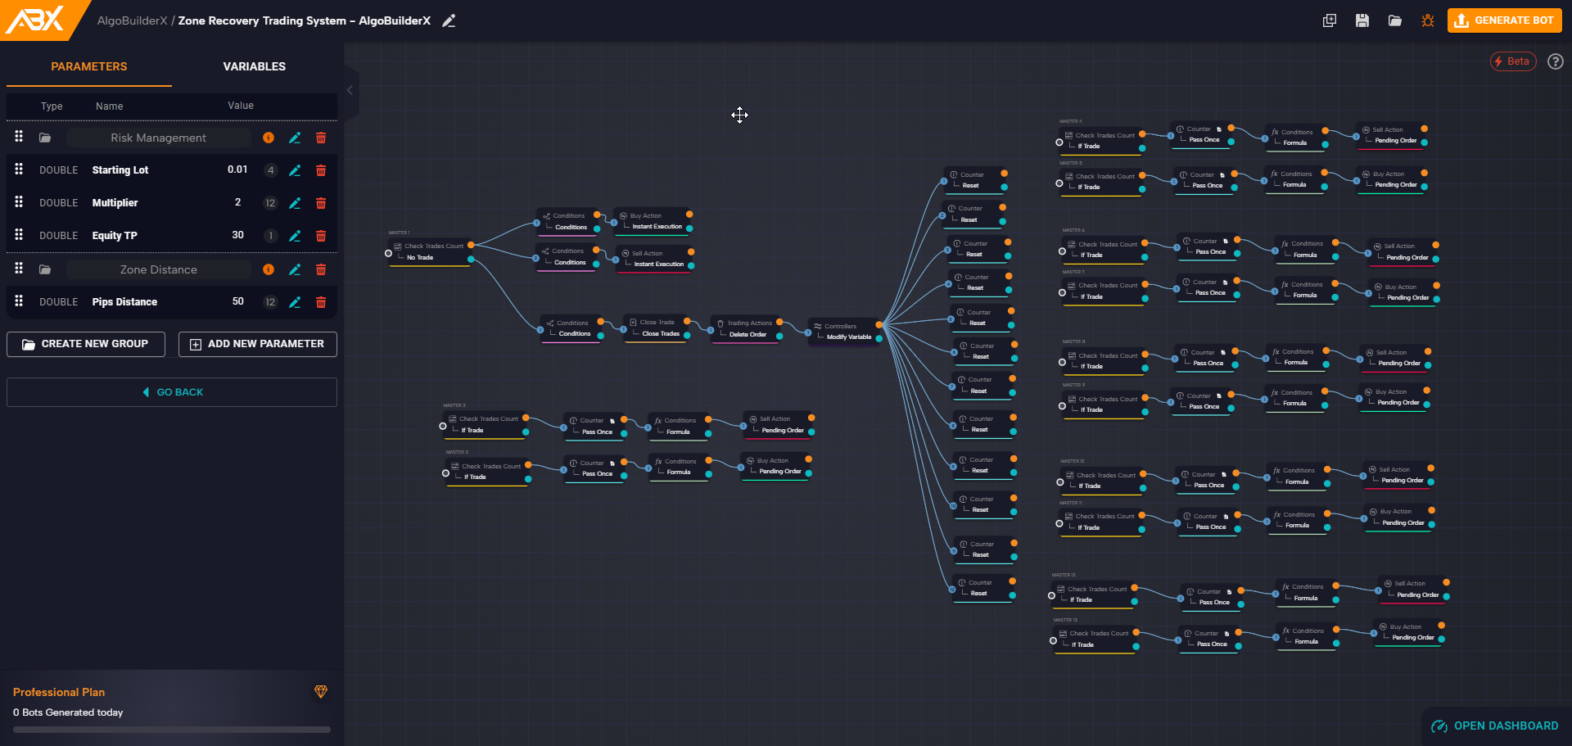Screen dimensions: 1572x746
Task: Click the Professional Plan diamond icon
Action: 321,692
